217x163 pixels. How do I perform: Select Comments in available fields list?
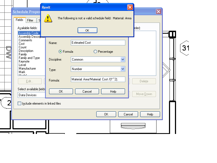[x=25, y=40]
